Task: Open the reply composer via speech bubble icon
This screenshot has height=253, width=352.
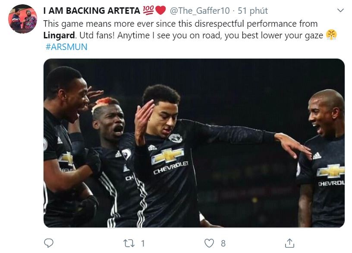Action: [x=48, y=244]
